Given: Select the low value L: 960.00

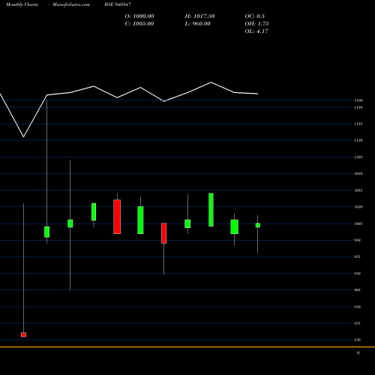Looking at the screenshot, I should [198, 24].
